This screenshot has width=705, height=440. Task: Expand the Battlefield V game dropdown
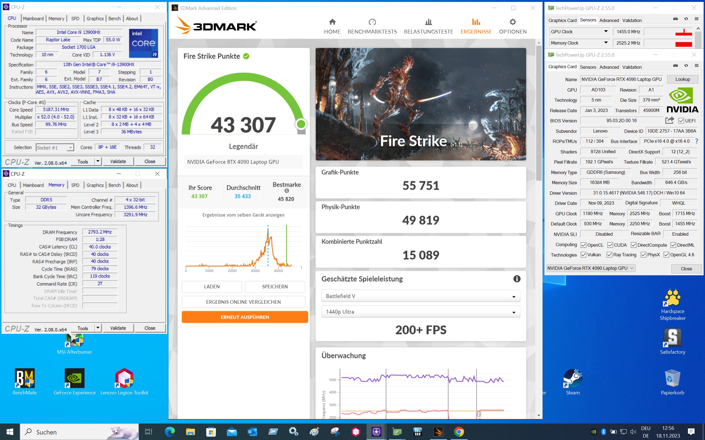tap(421, 296)
